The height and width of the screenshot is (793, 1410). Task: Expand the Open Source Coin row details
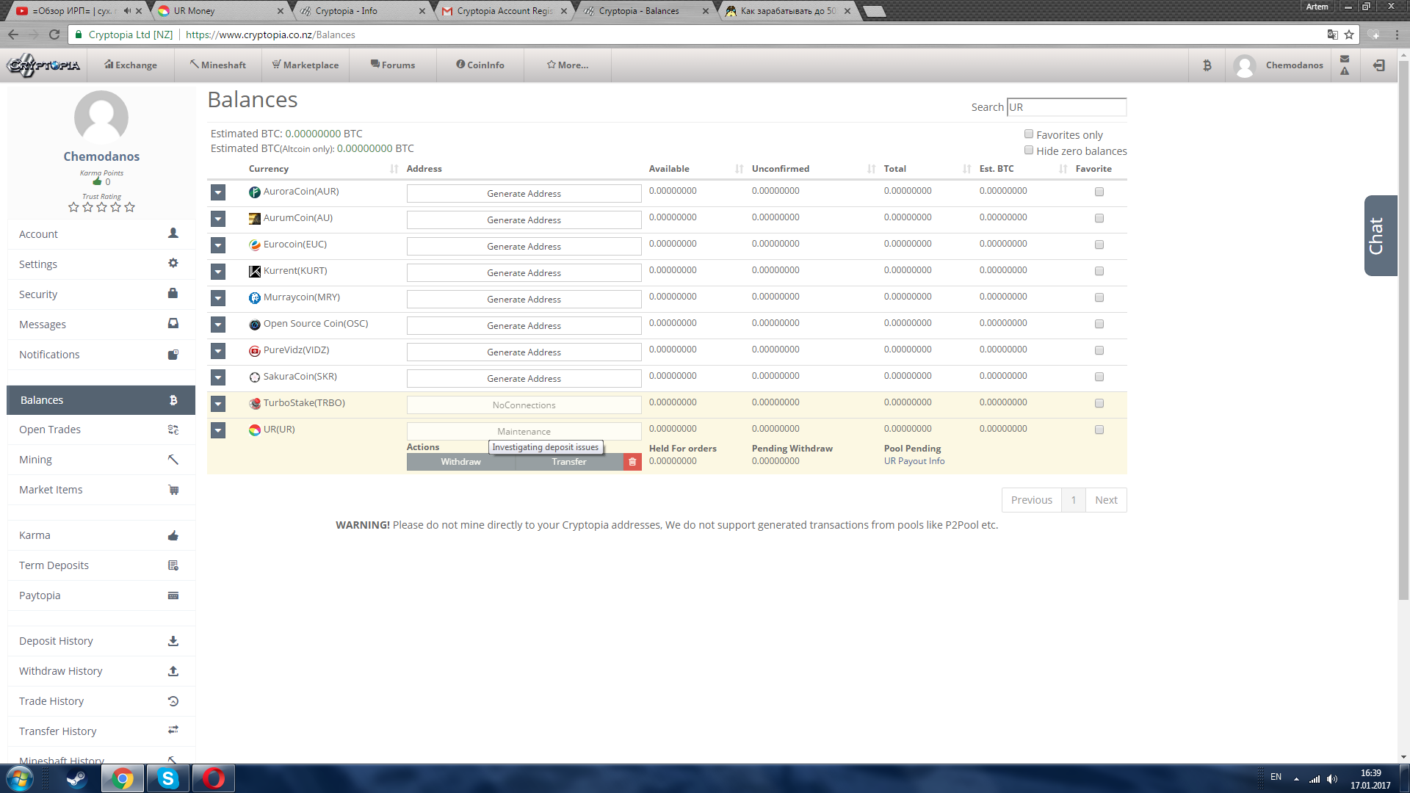click(218, 325)
